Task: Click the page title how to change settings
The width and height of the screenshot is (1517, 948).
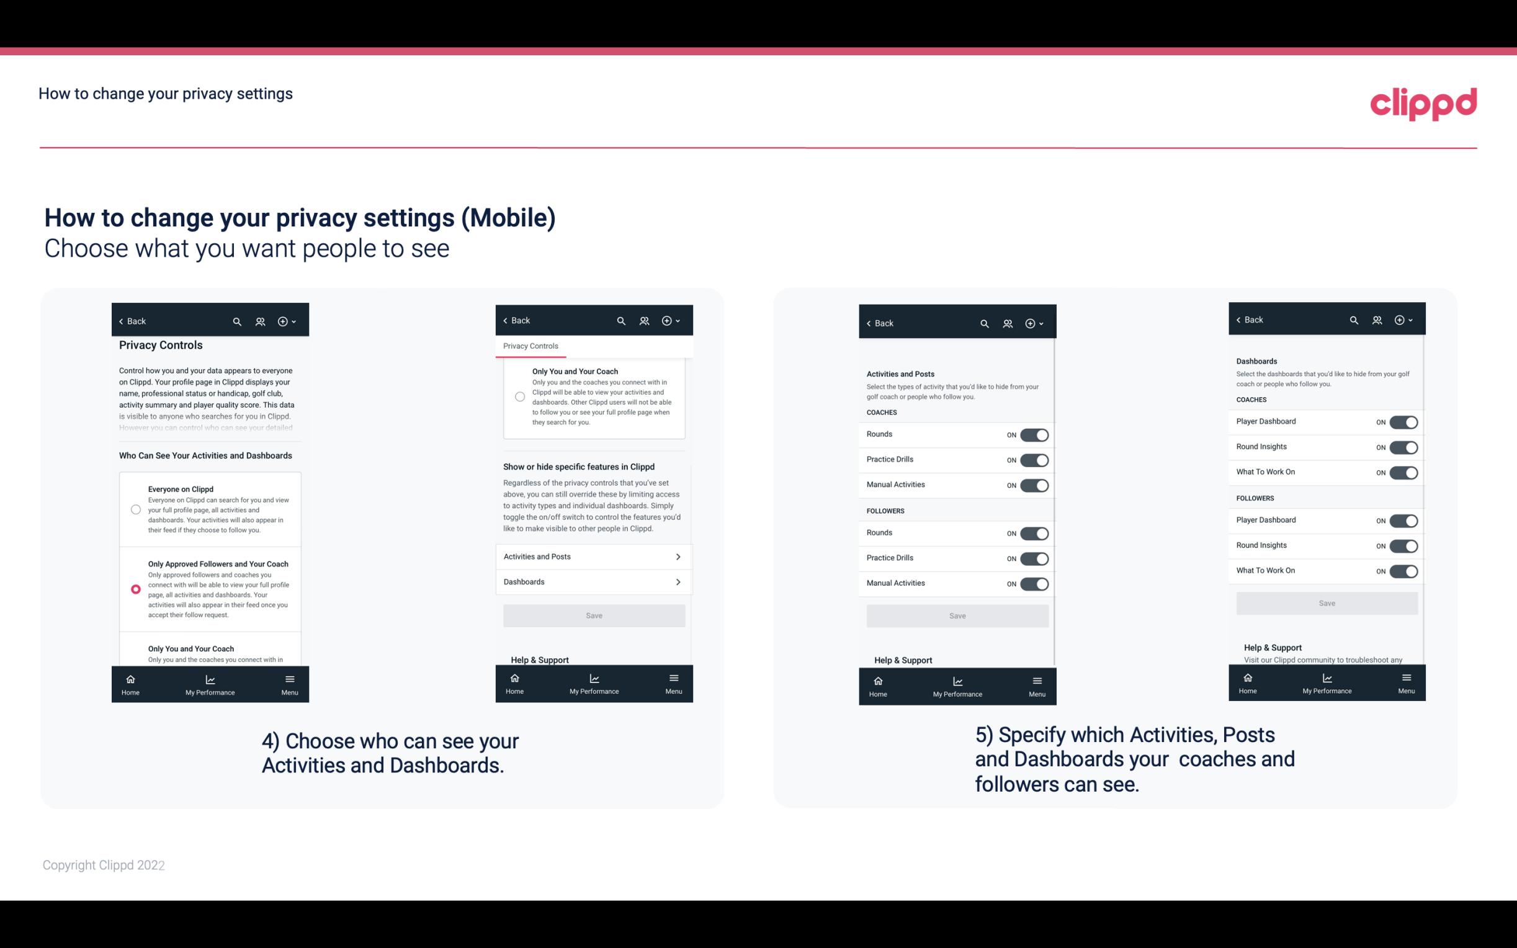Action: pyautogui.click(x=165, y=94)
